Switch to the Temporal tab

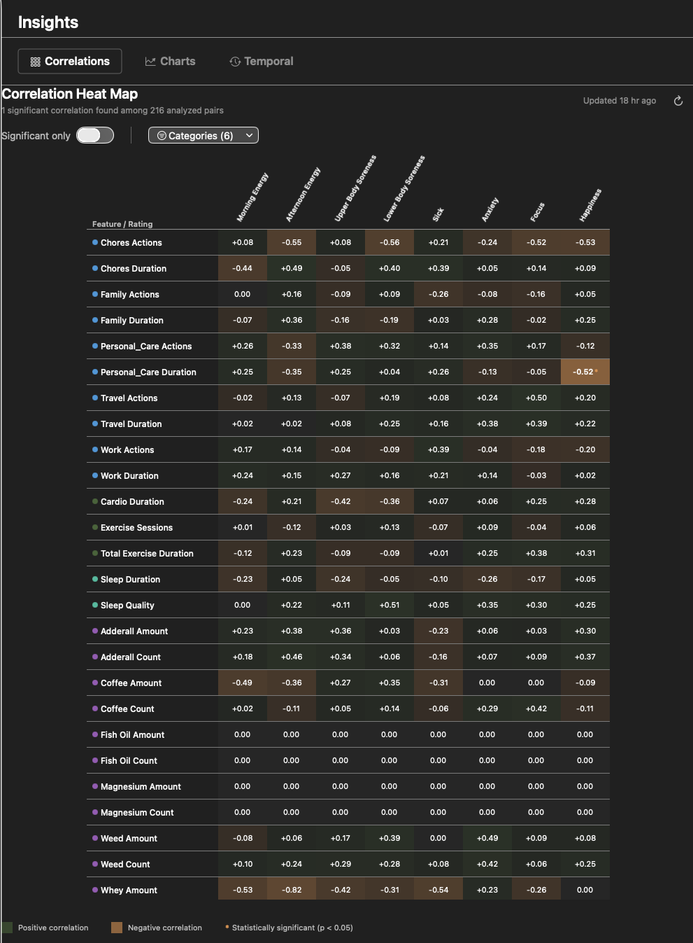click(x=262, y=62)
